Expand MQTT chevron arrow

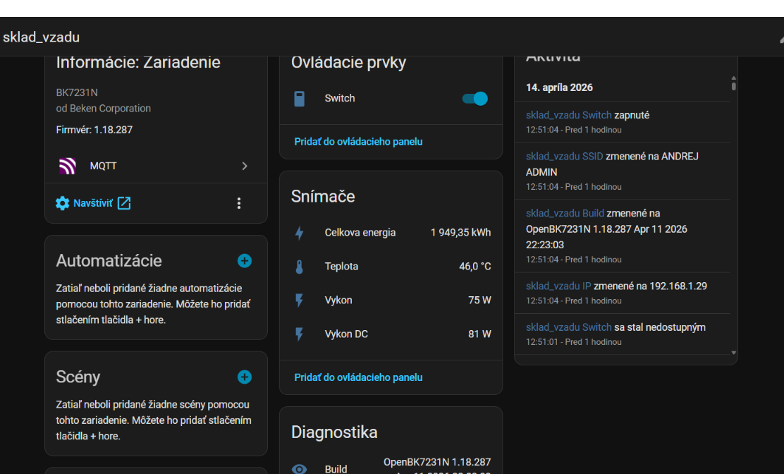point(245,166)
